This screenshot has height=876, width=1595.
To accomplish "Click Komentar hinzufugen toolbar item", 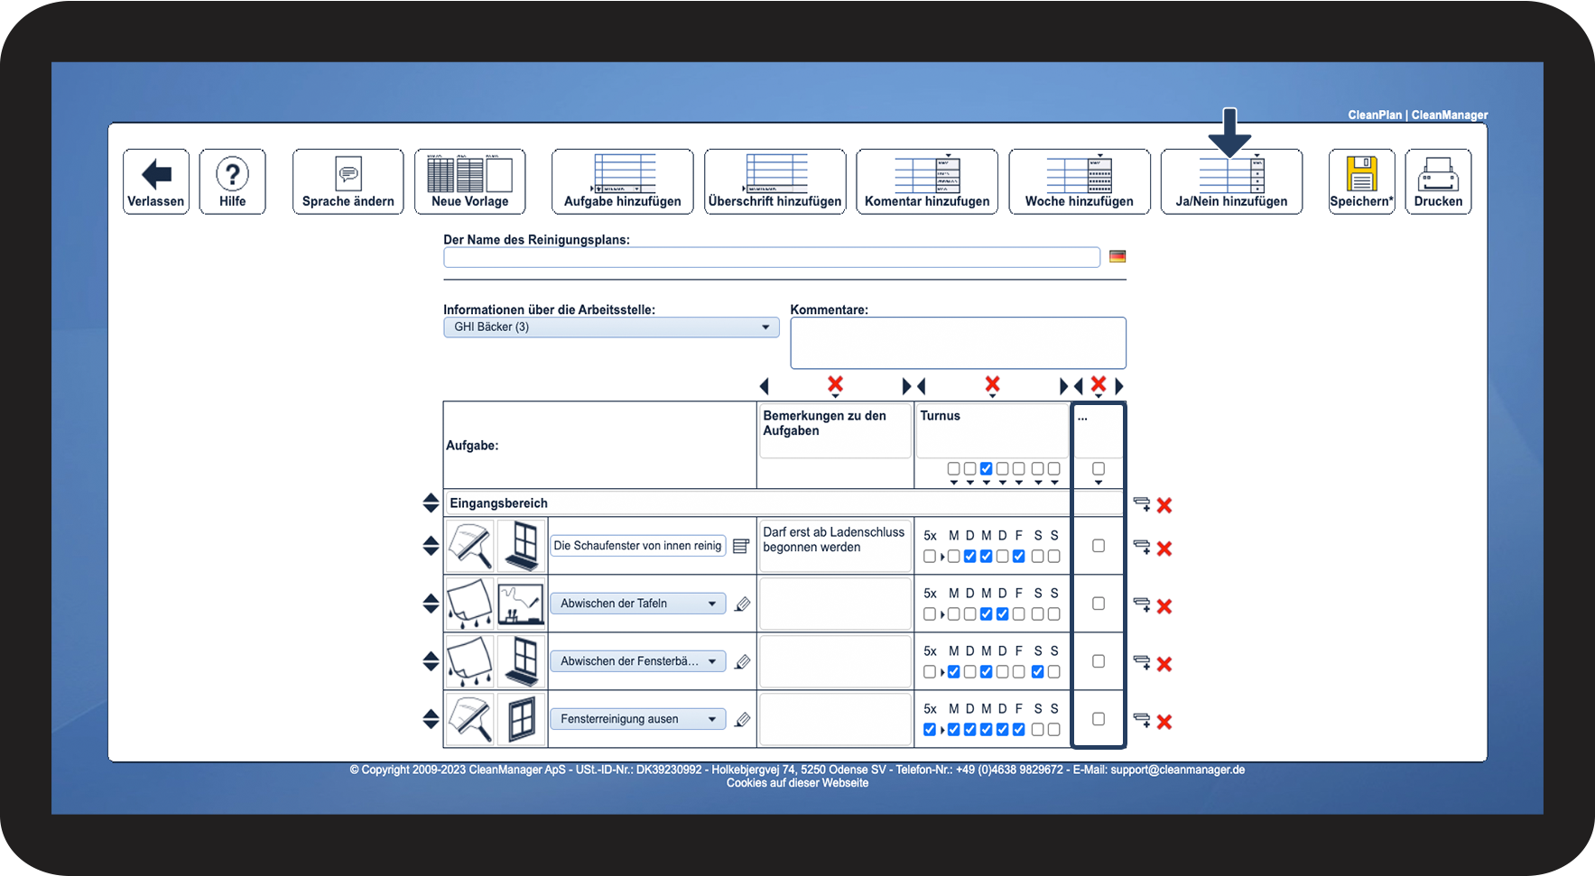I will click(927, 181).
